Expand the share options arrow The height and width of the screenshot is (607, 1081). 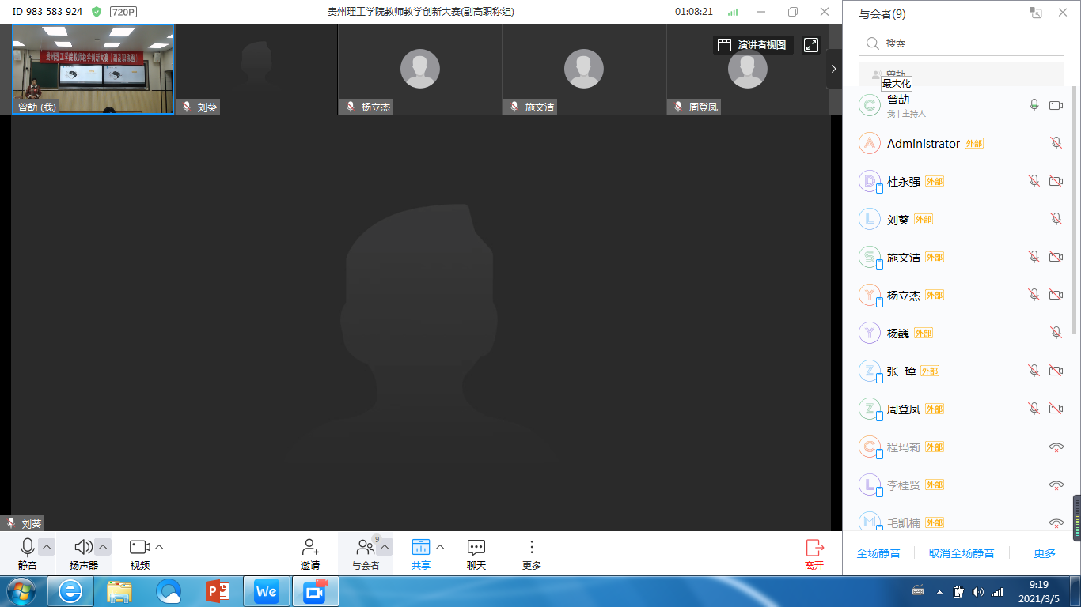click(x=441, y=547)
